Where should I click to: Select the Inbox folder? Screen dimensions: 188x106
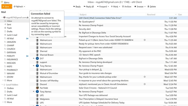(15, 21)
